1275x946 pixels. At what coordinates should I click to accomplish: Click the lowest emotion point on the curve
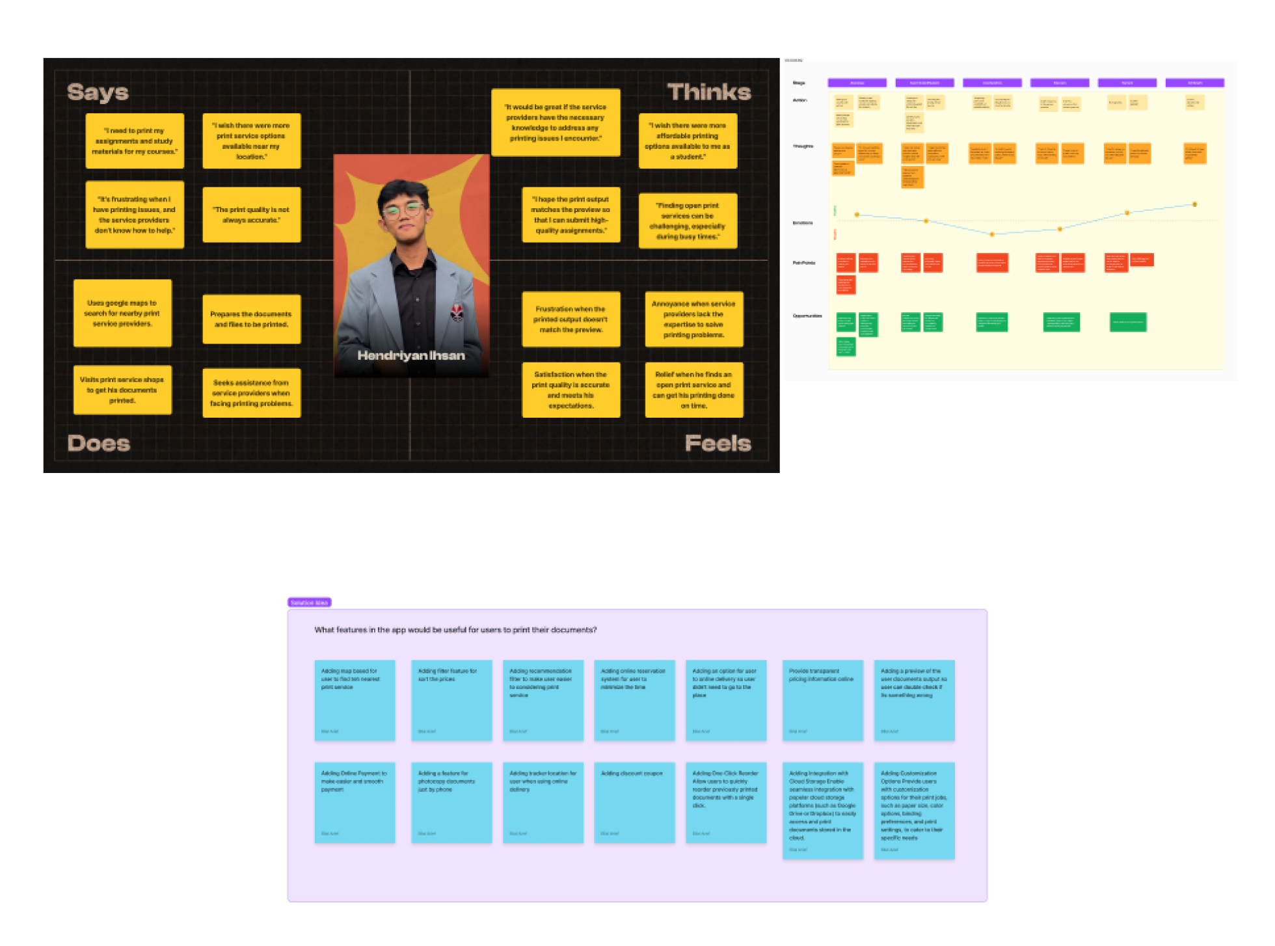pyautogui.click(x=992, y=234)
